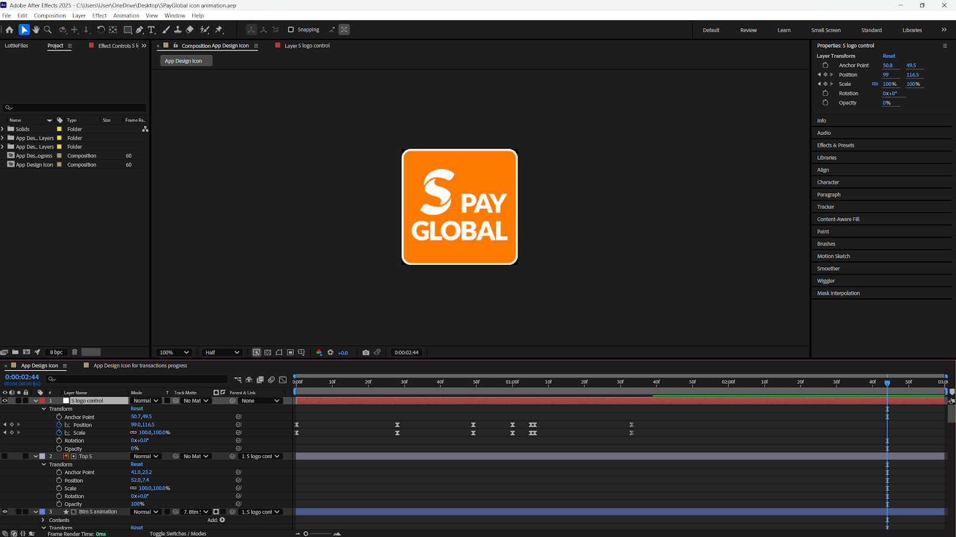Open the Effects & Presets panel

[x=836, y=146]
